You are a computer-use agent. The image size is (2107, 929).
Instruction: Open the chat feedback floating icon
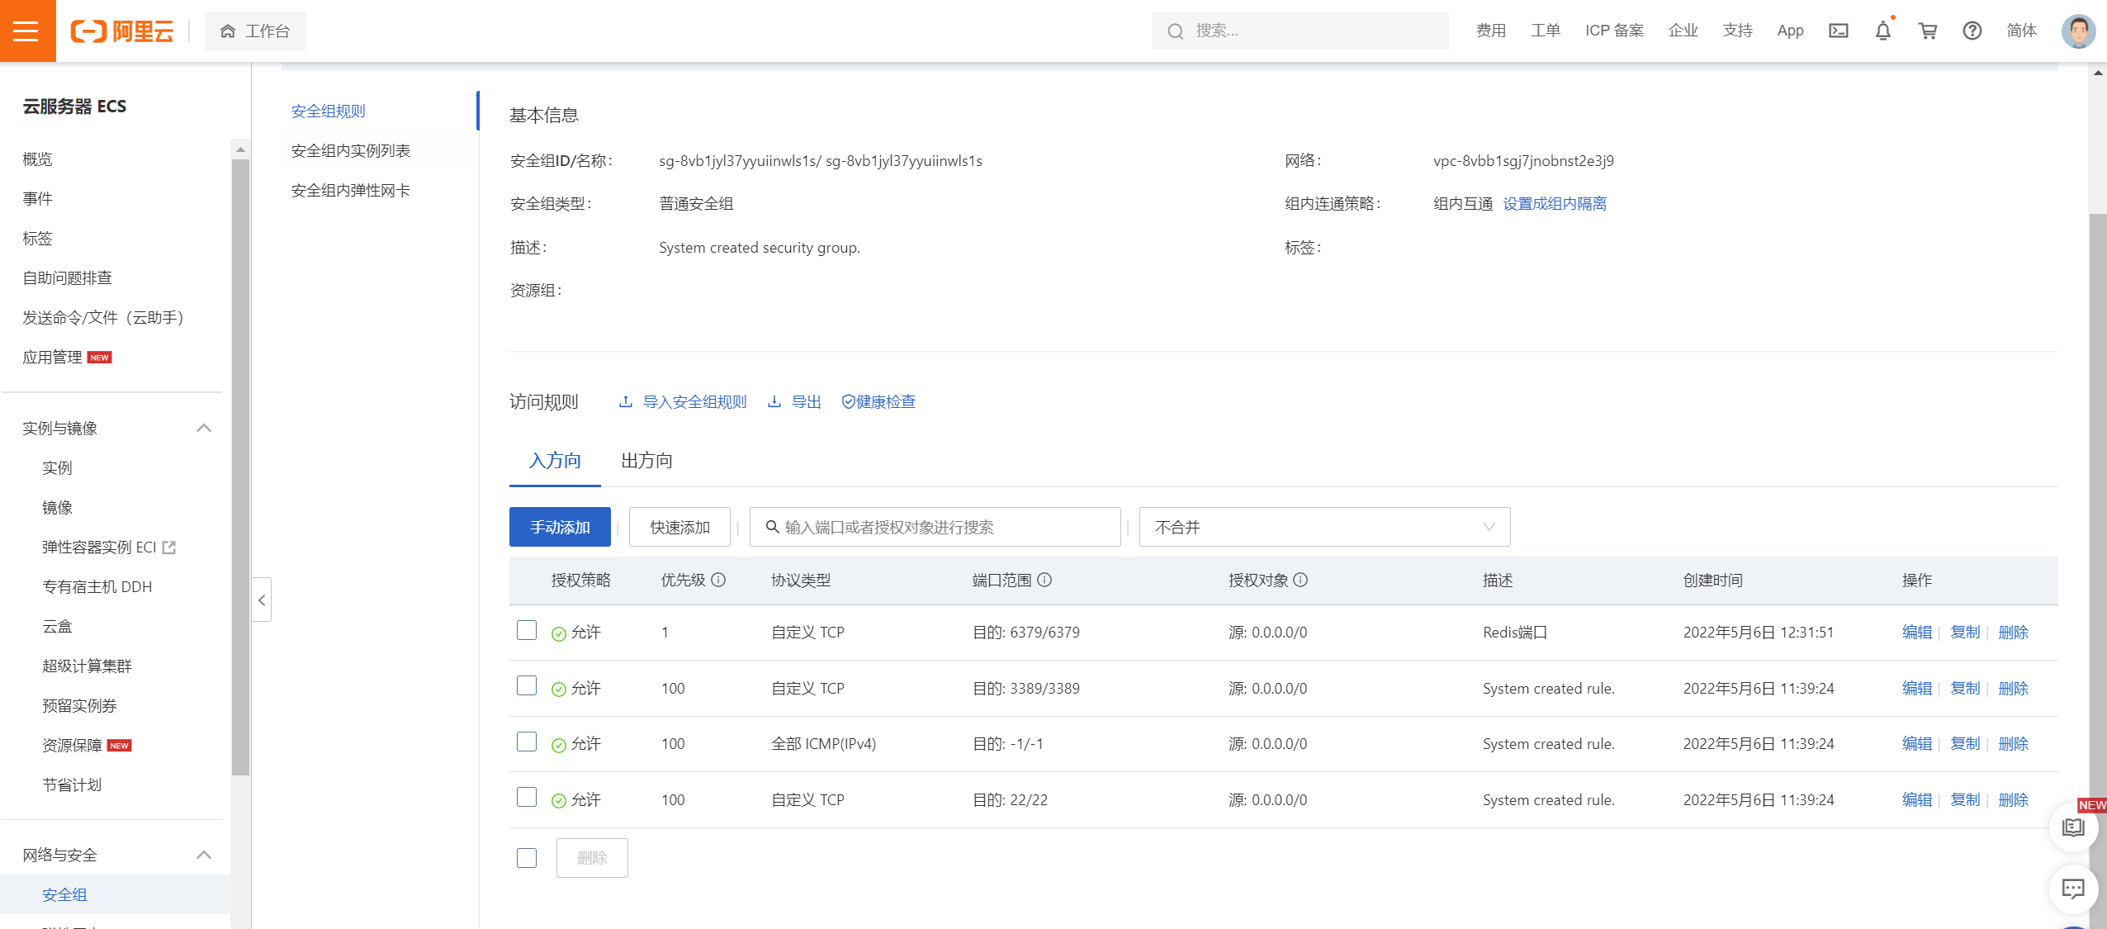(2073, 889)
